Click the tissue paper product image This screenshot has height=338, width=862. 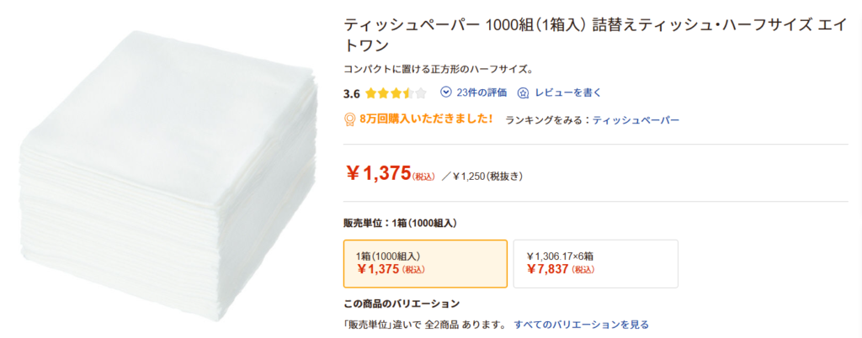pos(164,172)
